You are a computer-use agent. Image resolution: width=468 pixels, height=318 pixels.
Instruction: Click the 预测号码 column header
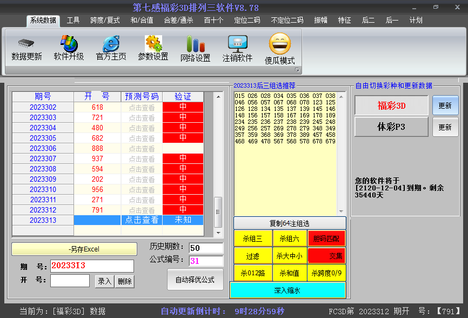pyautogui.click(x=142, y=96)
